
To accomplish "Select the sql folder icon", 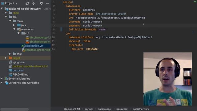I will pyautogui.click(x=23, y=33).
